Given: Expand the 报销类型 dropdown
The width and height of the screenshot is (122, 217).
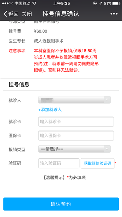Looking at the screenshot, I should (x=75, y=149).
